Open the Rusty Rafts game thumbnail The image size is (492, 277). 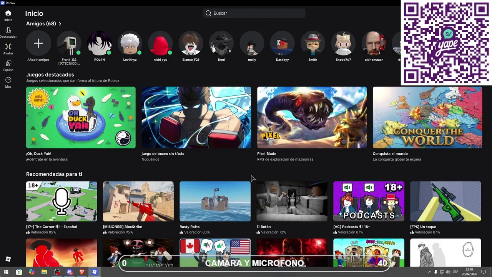pyautogui.click(x=215, y=201)
